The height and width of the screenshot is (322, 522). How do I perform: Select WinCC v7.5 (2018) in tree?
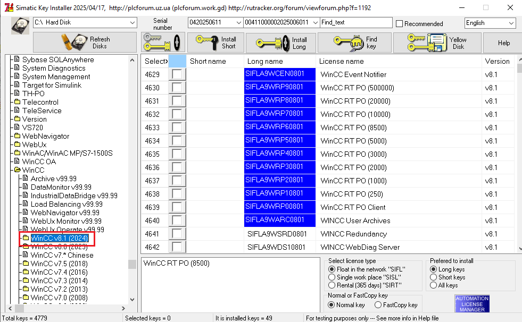click(x=59, y=264)
